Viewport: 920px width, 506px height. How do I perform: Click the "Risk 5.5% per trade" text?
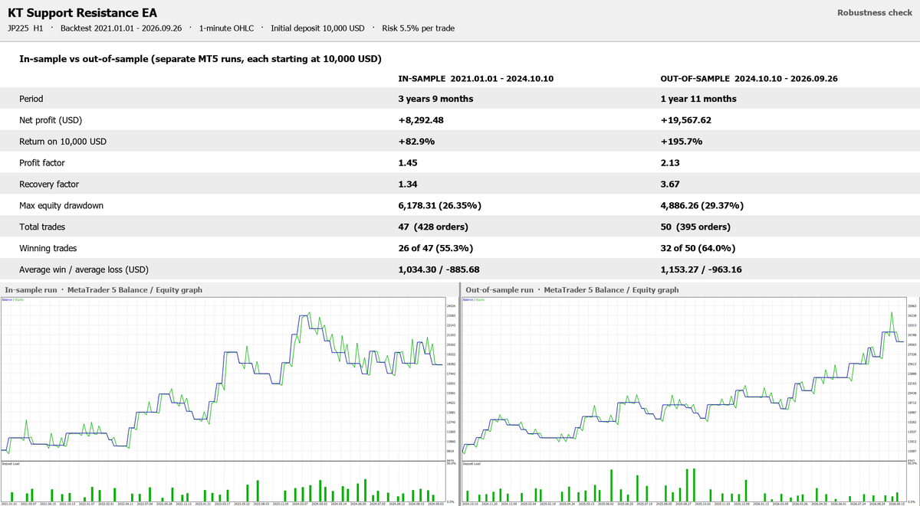[x=418, y=28]
